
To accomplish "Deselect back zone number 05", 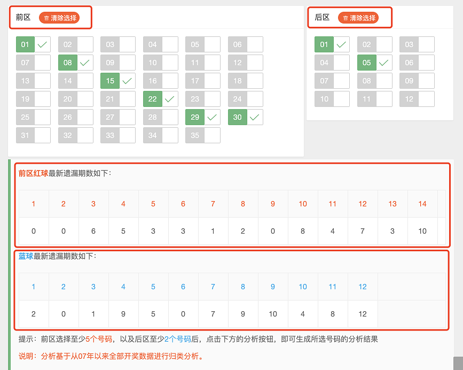I will (x=375, y=63).
